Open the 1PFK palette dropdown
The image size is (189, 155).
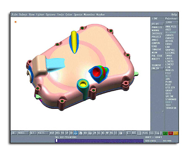(171, 22)
